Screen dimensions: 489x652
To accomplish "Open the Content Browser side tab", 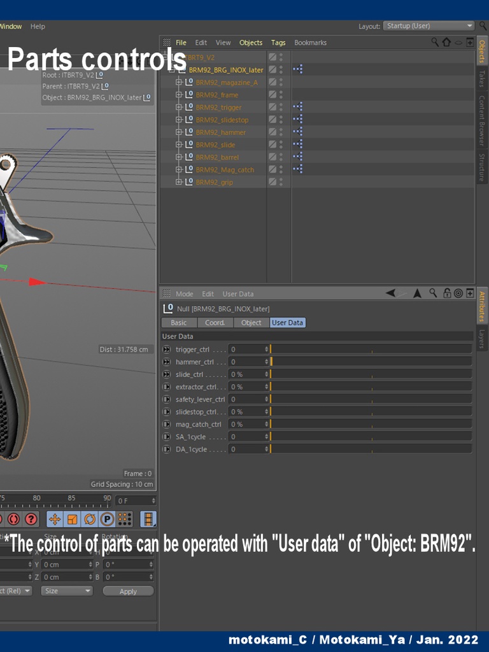I will tap(483, 120).
